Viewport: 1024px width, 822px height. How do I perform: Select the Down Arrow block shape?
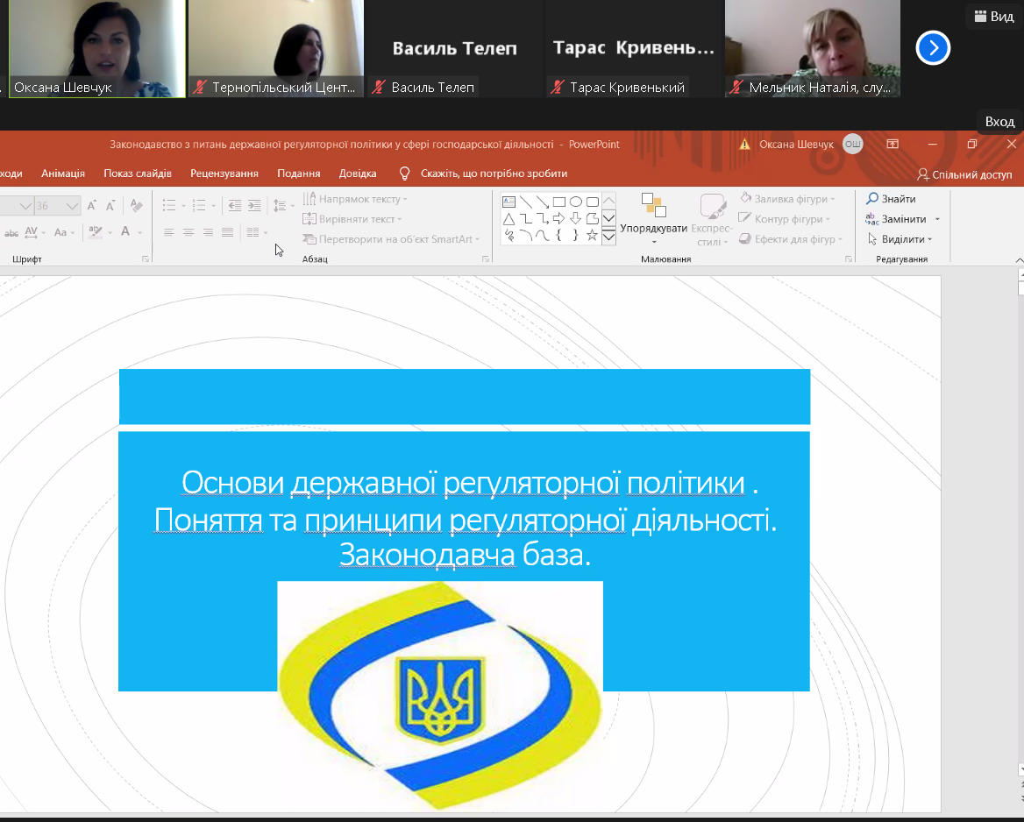click(575, 219)
